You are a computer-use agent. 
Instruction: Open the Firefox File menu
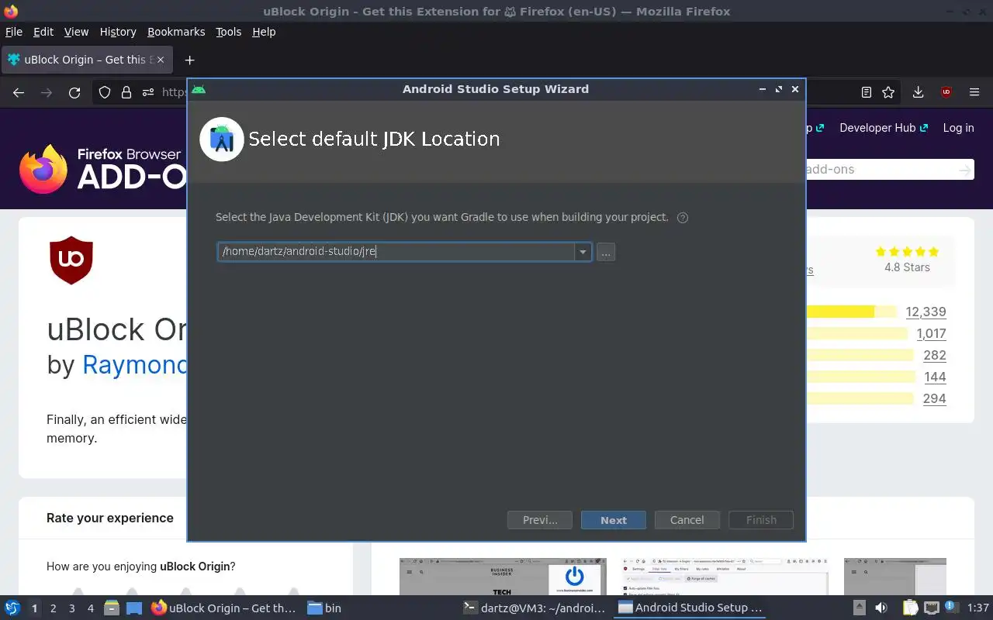click(14, 32)
